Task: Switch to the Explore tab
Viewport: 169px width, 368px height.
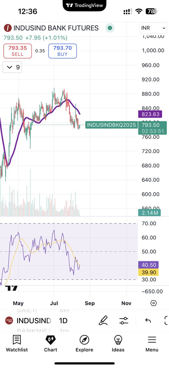Action: [x=84, y=343]
